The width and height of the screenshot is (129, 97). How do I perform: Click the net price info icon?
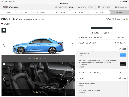(x=127, y=19)
